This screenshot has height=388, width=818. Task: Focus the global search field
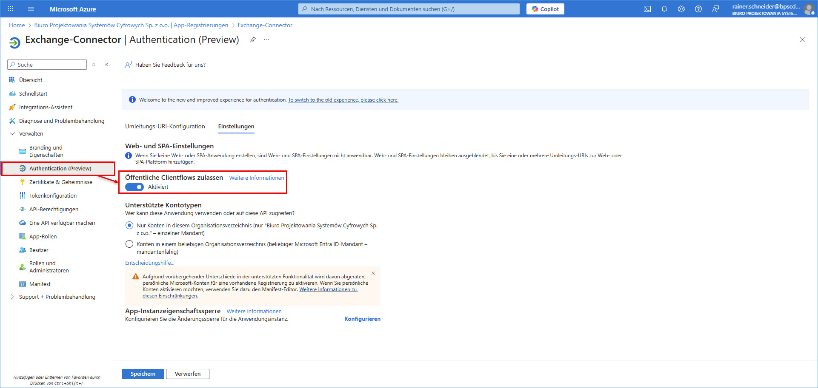click(x=409, y=9)
